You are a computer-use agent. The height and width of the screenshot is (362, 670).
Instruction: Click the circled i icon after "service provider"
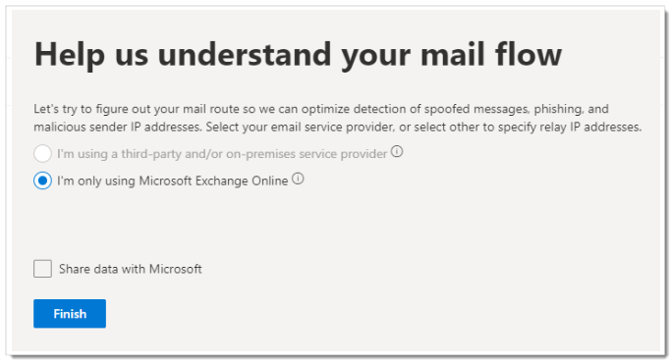397,151
